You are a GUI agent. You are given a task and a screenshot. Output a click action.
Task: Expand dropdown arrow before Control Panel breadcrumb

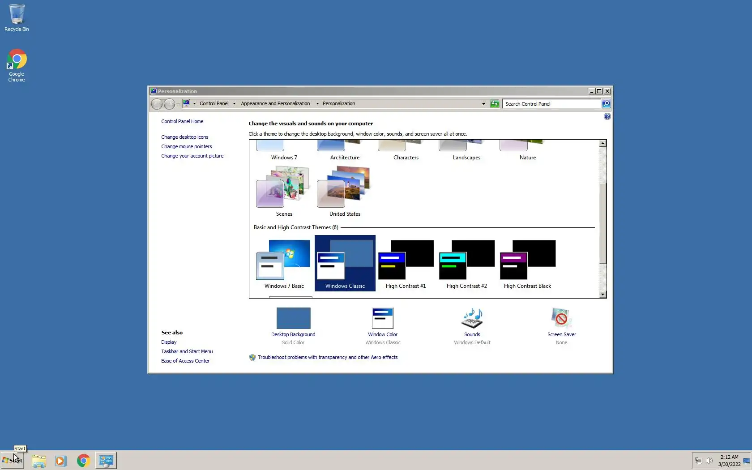point(194,104)
